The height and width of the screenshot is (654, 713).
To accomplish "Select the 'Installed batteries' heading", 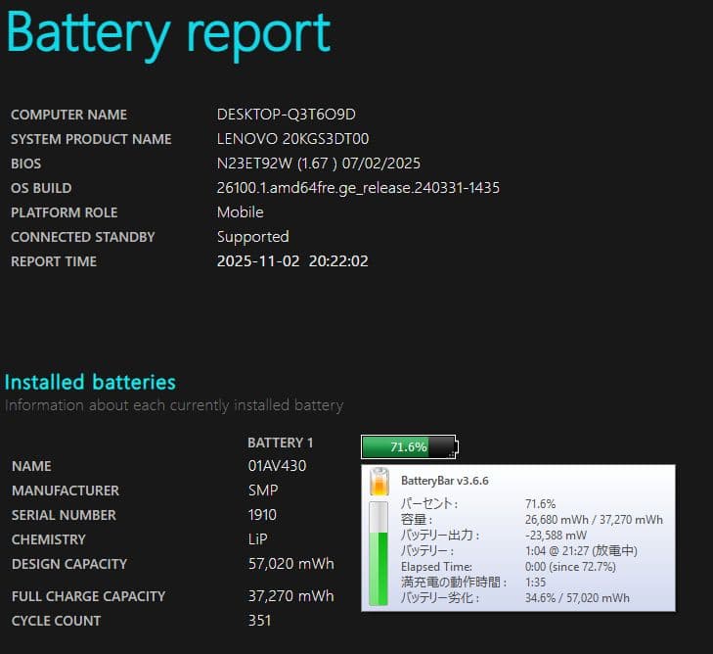I will [x=90, y=382].
